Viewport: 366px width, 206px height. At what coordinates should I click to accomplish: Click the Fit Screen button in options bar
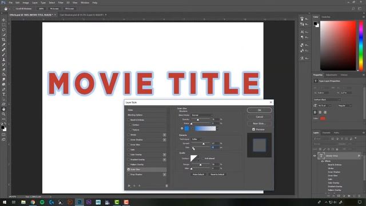click(54, 9)
